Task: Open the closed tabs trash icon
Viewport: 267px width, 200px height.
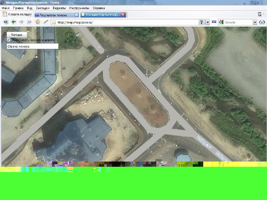Action: (260, 14)
